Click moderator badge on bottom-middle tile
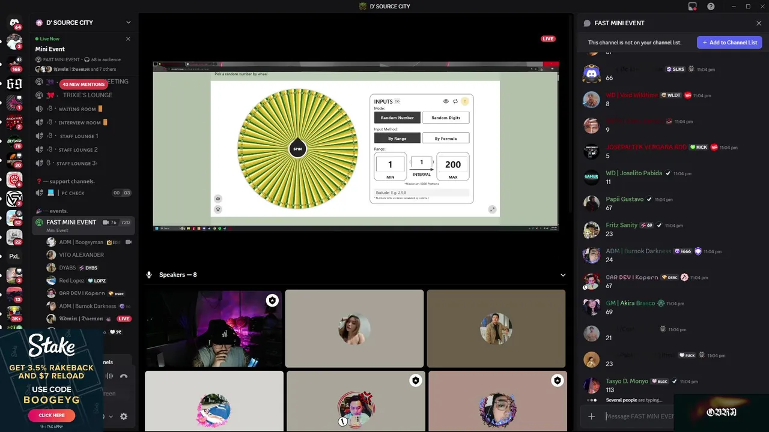 point(415,381)
